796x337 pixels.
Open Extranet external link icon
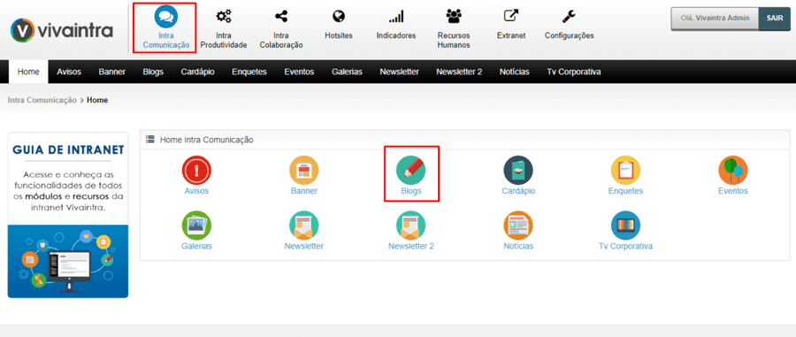(x=510, y=17)
